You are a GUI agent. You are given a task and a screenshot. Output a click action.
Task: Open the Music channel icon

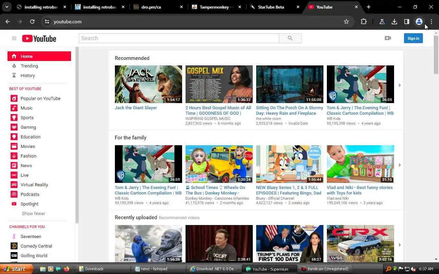[x=14, y=108]
